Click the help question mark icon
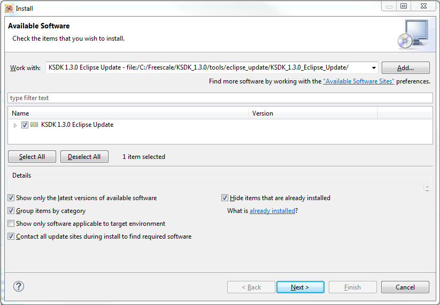This screenshot has height=305, width=440. point(19,286)
